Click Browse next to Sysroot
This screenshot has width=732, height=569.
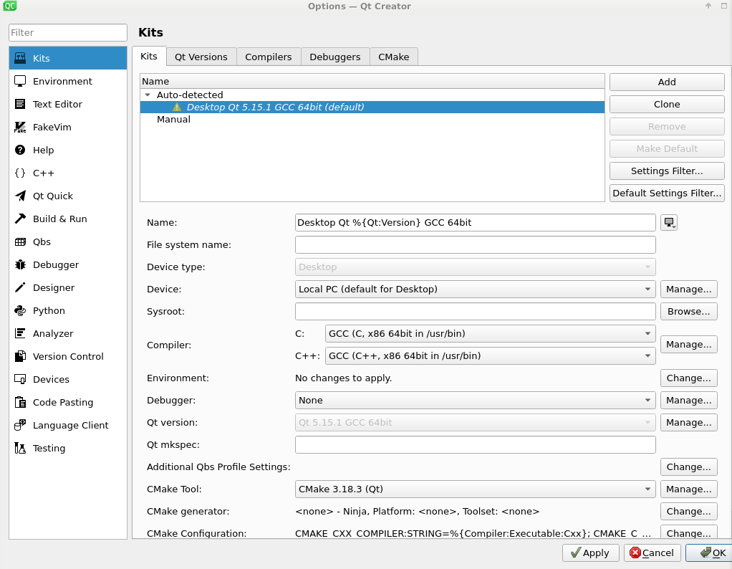pyautogui.click(x=688, y=312)
